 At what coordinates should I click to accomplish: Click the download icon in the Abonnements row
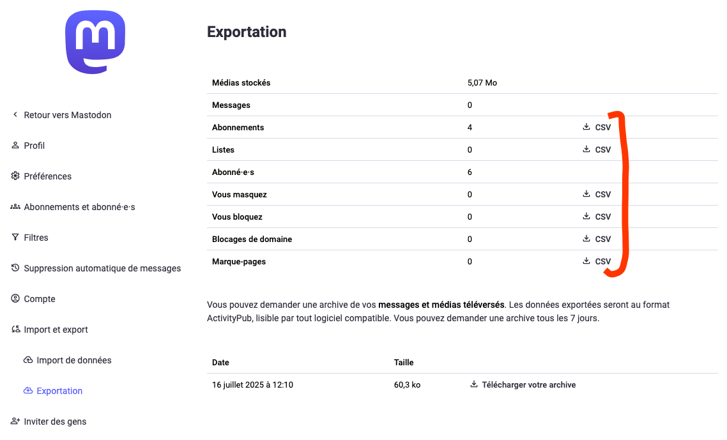coord(586,126)
